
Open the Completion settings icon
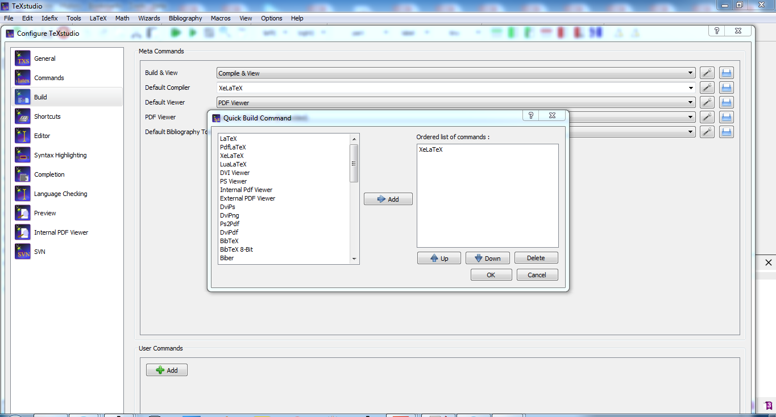pyautogui.click(x=23, y=174)
